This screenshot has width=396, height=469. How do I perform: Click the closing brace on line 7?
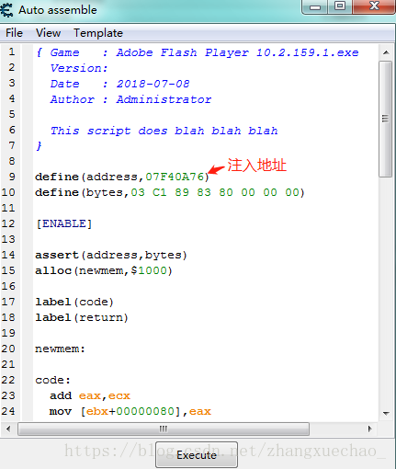coord(39,145)
